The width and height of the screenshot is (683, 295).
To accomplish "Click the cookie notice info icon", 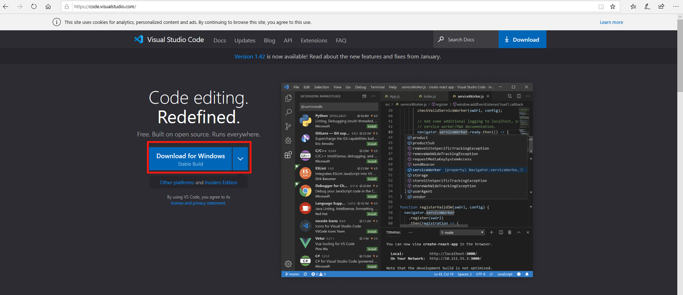I will 57,22.
